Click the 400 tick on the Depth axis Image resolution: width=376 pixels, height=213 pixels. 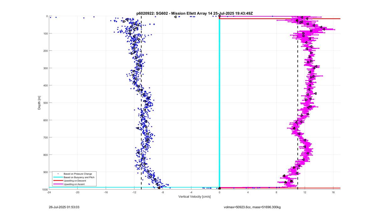pos(45,85)
